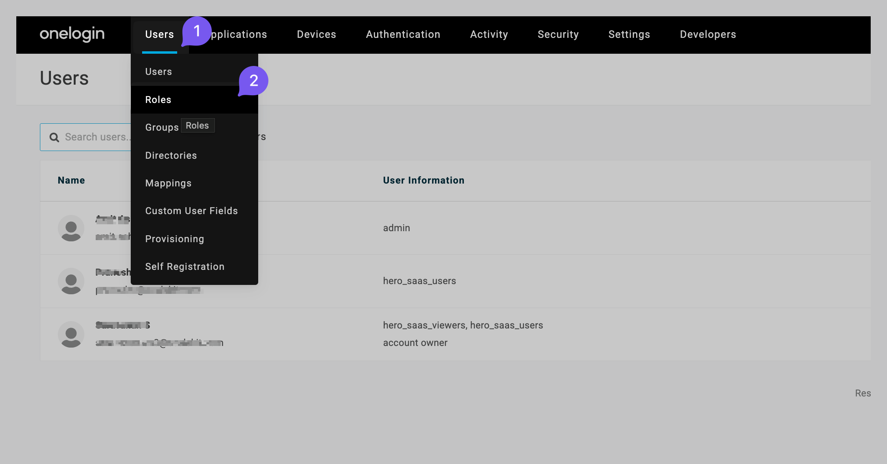Open the Developers navigation menu

(x=707, y=34)
